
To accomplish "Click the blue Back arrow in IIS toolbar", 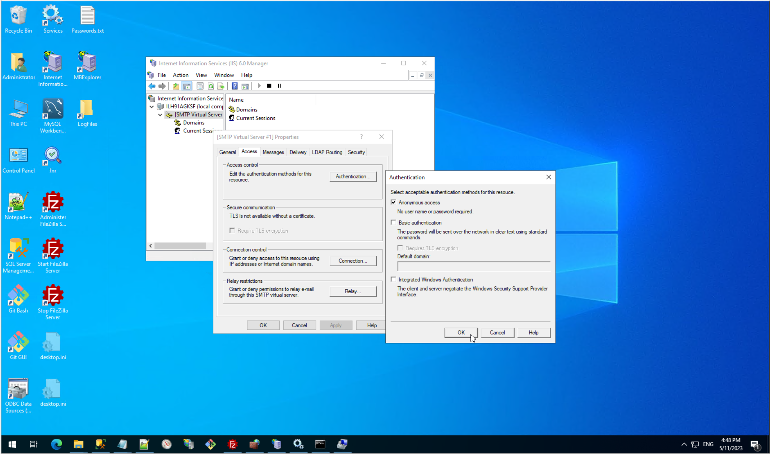I will pos(152,86).
